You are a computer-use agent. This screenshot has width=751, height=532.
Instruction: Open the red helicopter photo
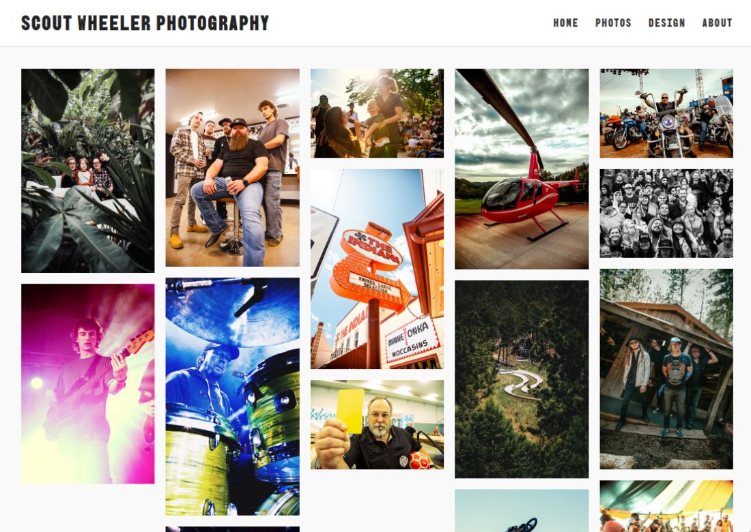pyautogui.click(x=522, y=169)
